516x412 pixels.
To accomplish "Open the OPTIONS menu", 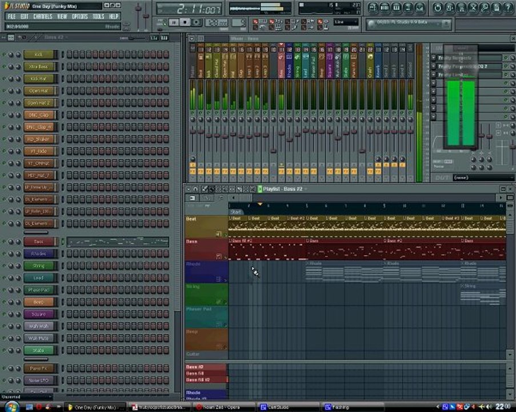I will coord(79,16).
